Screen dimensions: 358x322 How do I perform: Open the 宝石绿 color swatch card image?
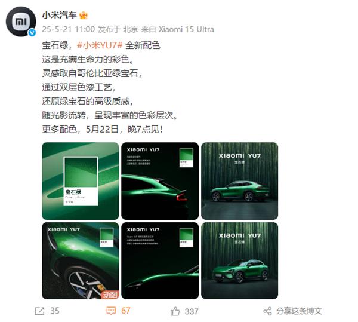point(81,181)
